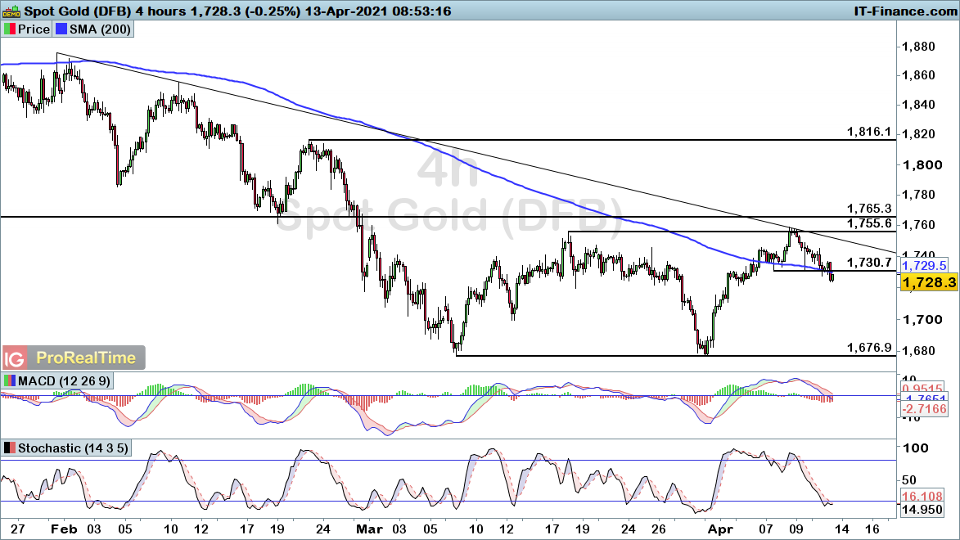Open the ProRealTime link
960x540 pixels.
pyautogui.click(x=86, y=358)
